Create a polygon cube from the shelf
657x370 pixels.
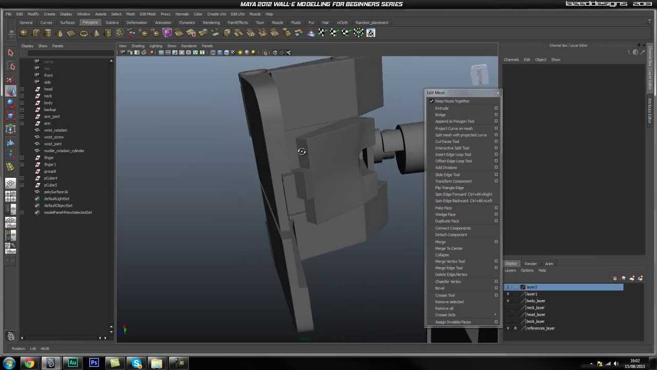point(36,33)
